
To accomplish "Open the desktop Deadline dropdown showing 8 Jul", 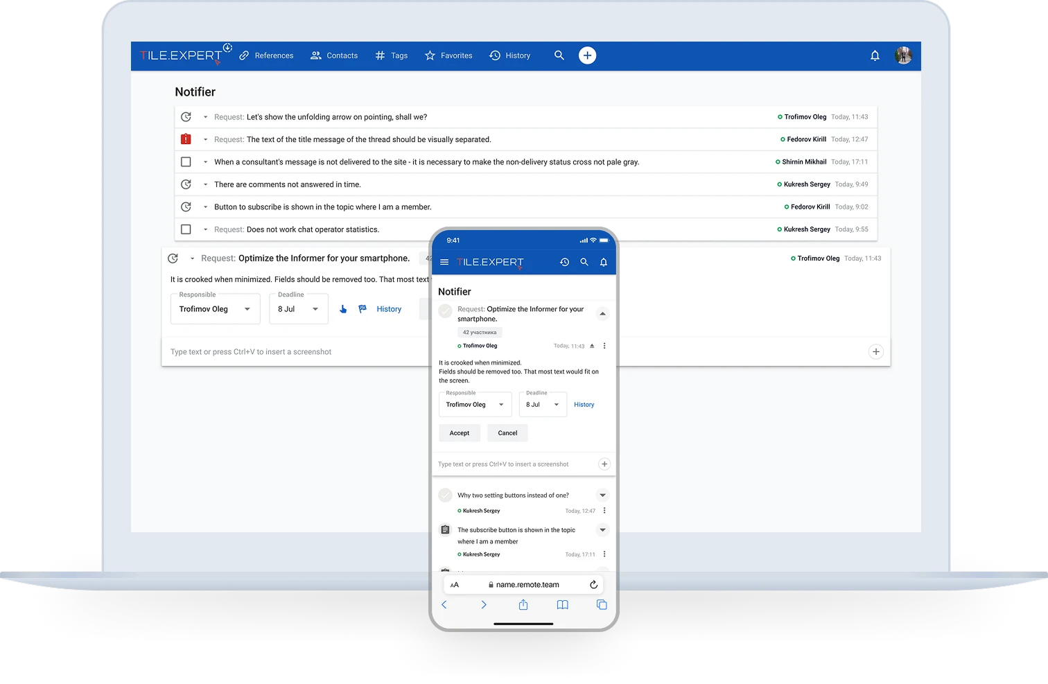I will tap(298, 309).
